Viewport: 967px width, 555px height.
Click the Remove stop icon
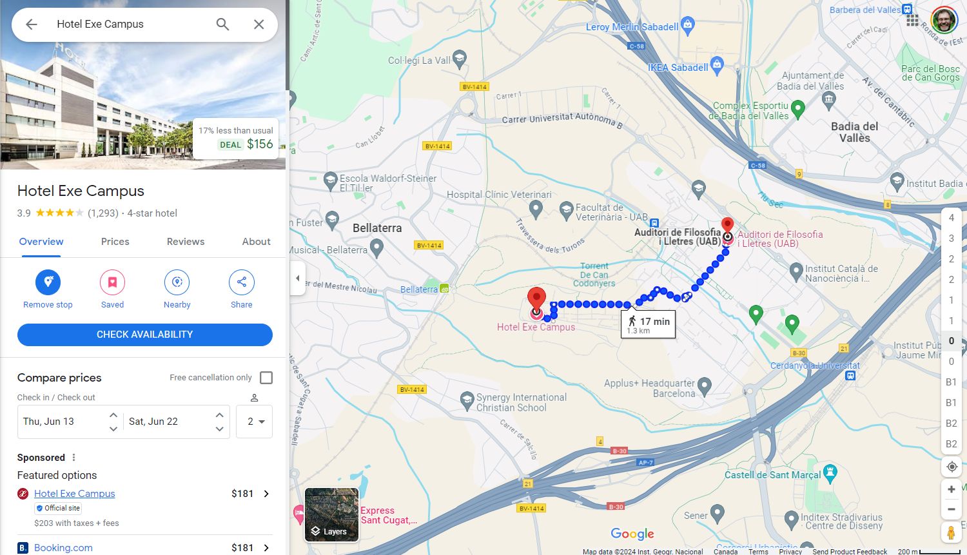pos(48,282)
